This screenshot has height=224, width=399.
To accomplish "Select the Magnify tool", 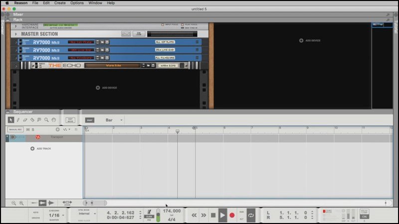I will (46, 120).
